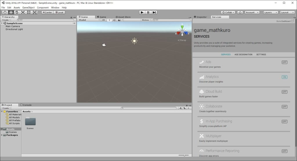
Task: Select the Hand tool
Action: point(5,12)
